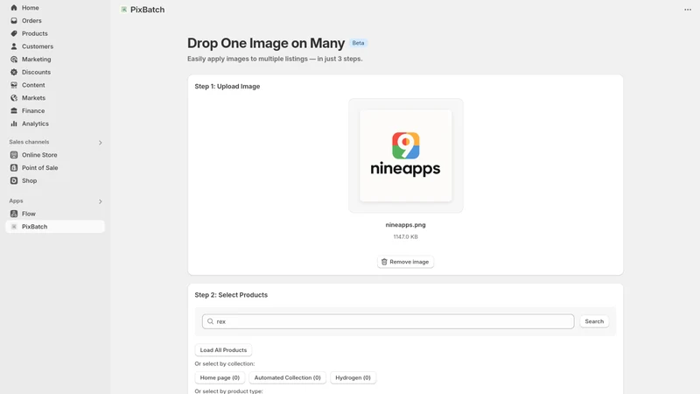The height and width of the screenshot is (394, 700).
Task: Click the Beta badge next to title
Action: click(x=358, y=43)
